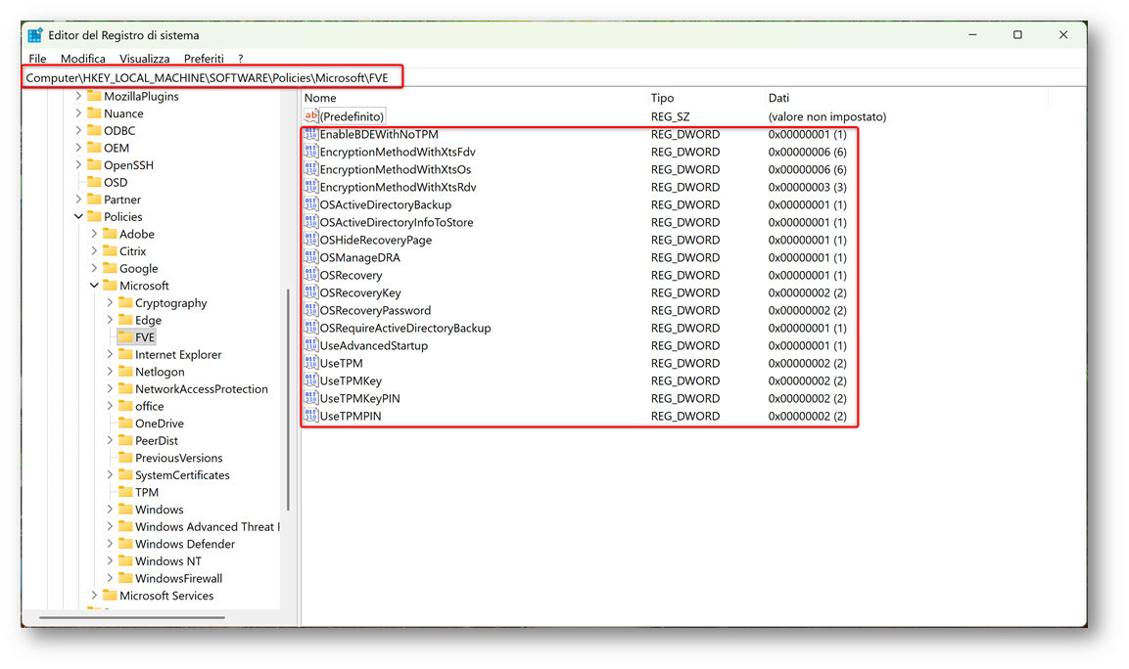Click the Registry Editor app icon in title bar

[35, 35]
